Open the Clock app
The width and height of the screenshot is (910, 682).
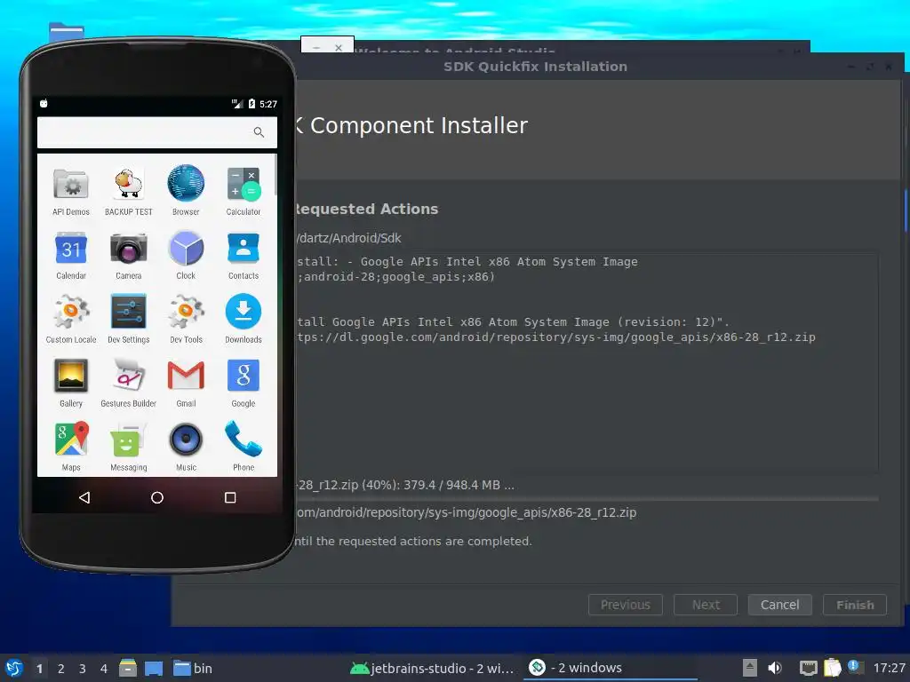(186, 255)
